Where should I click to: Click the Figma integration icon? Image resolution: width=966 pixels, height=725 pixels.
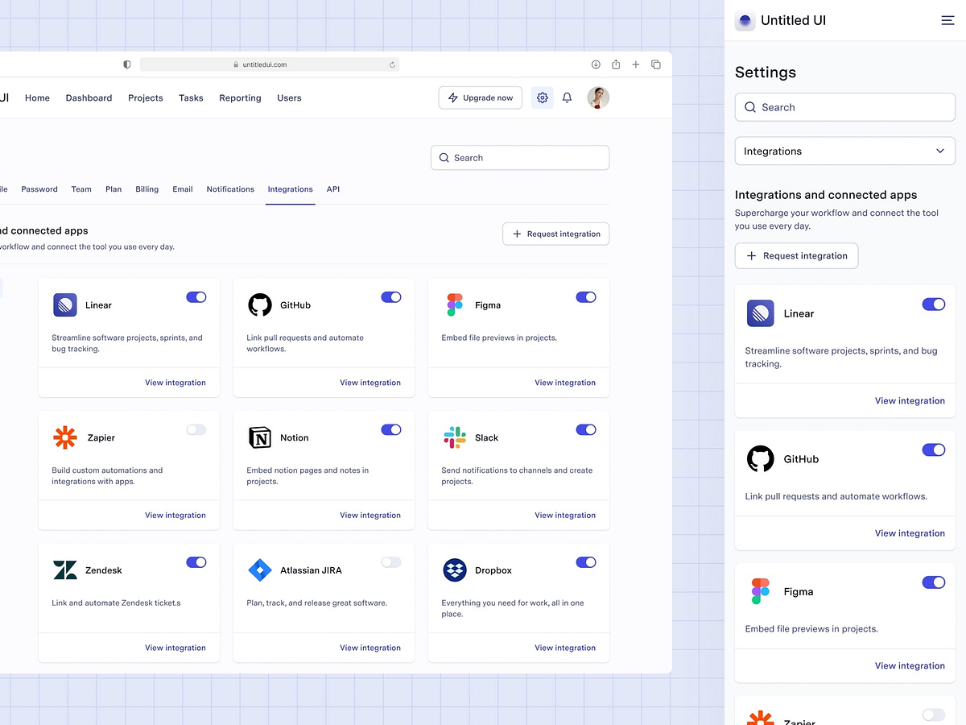(454, 304)
